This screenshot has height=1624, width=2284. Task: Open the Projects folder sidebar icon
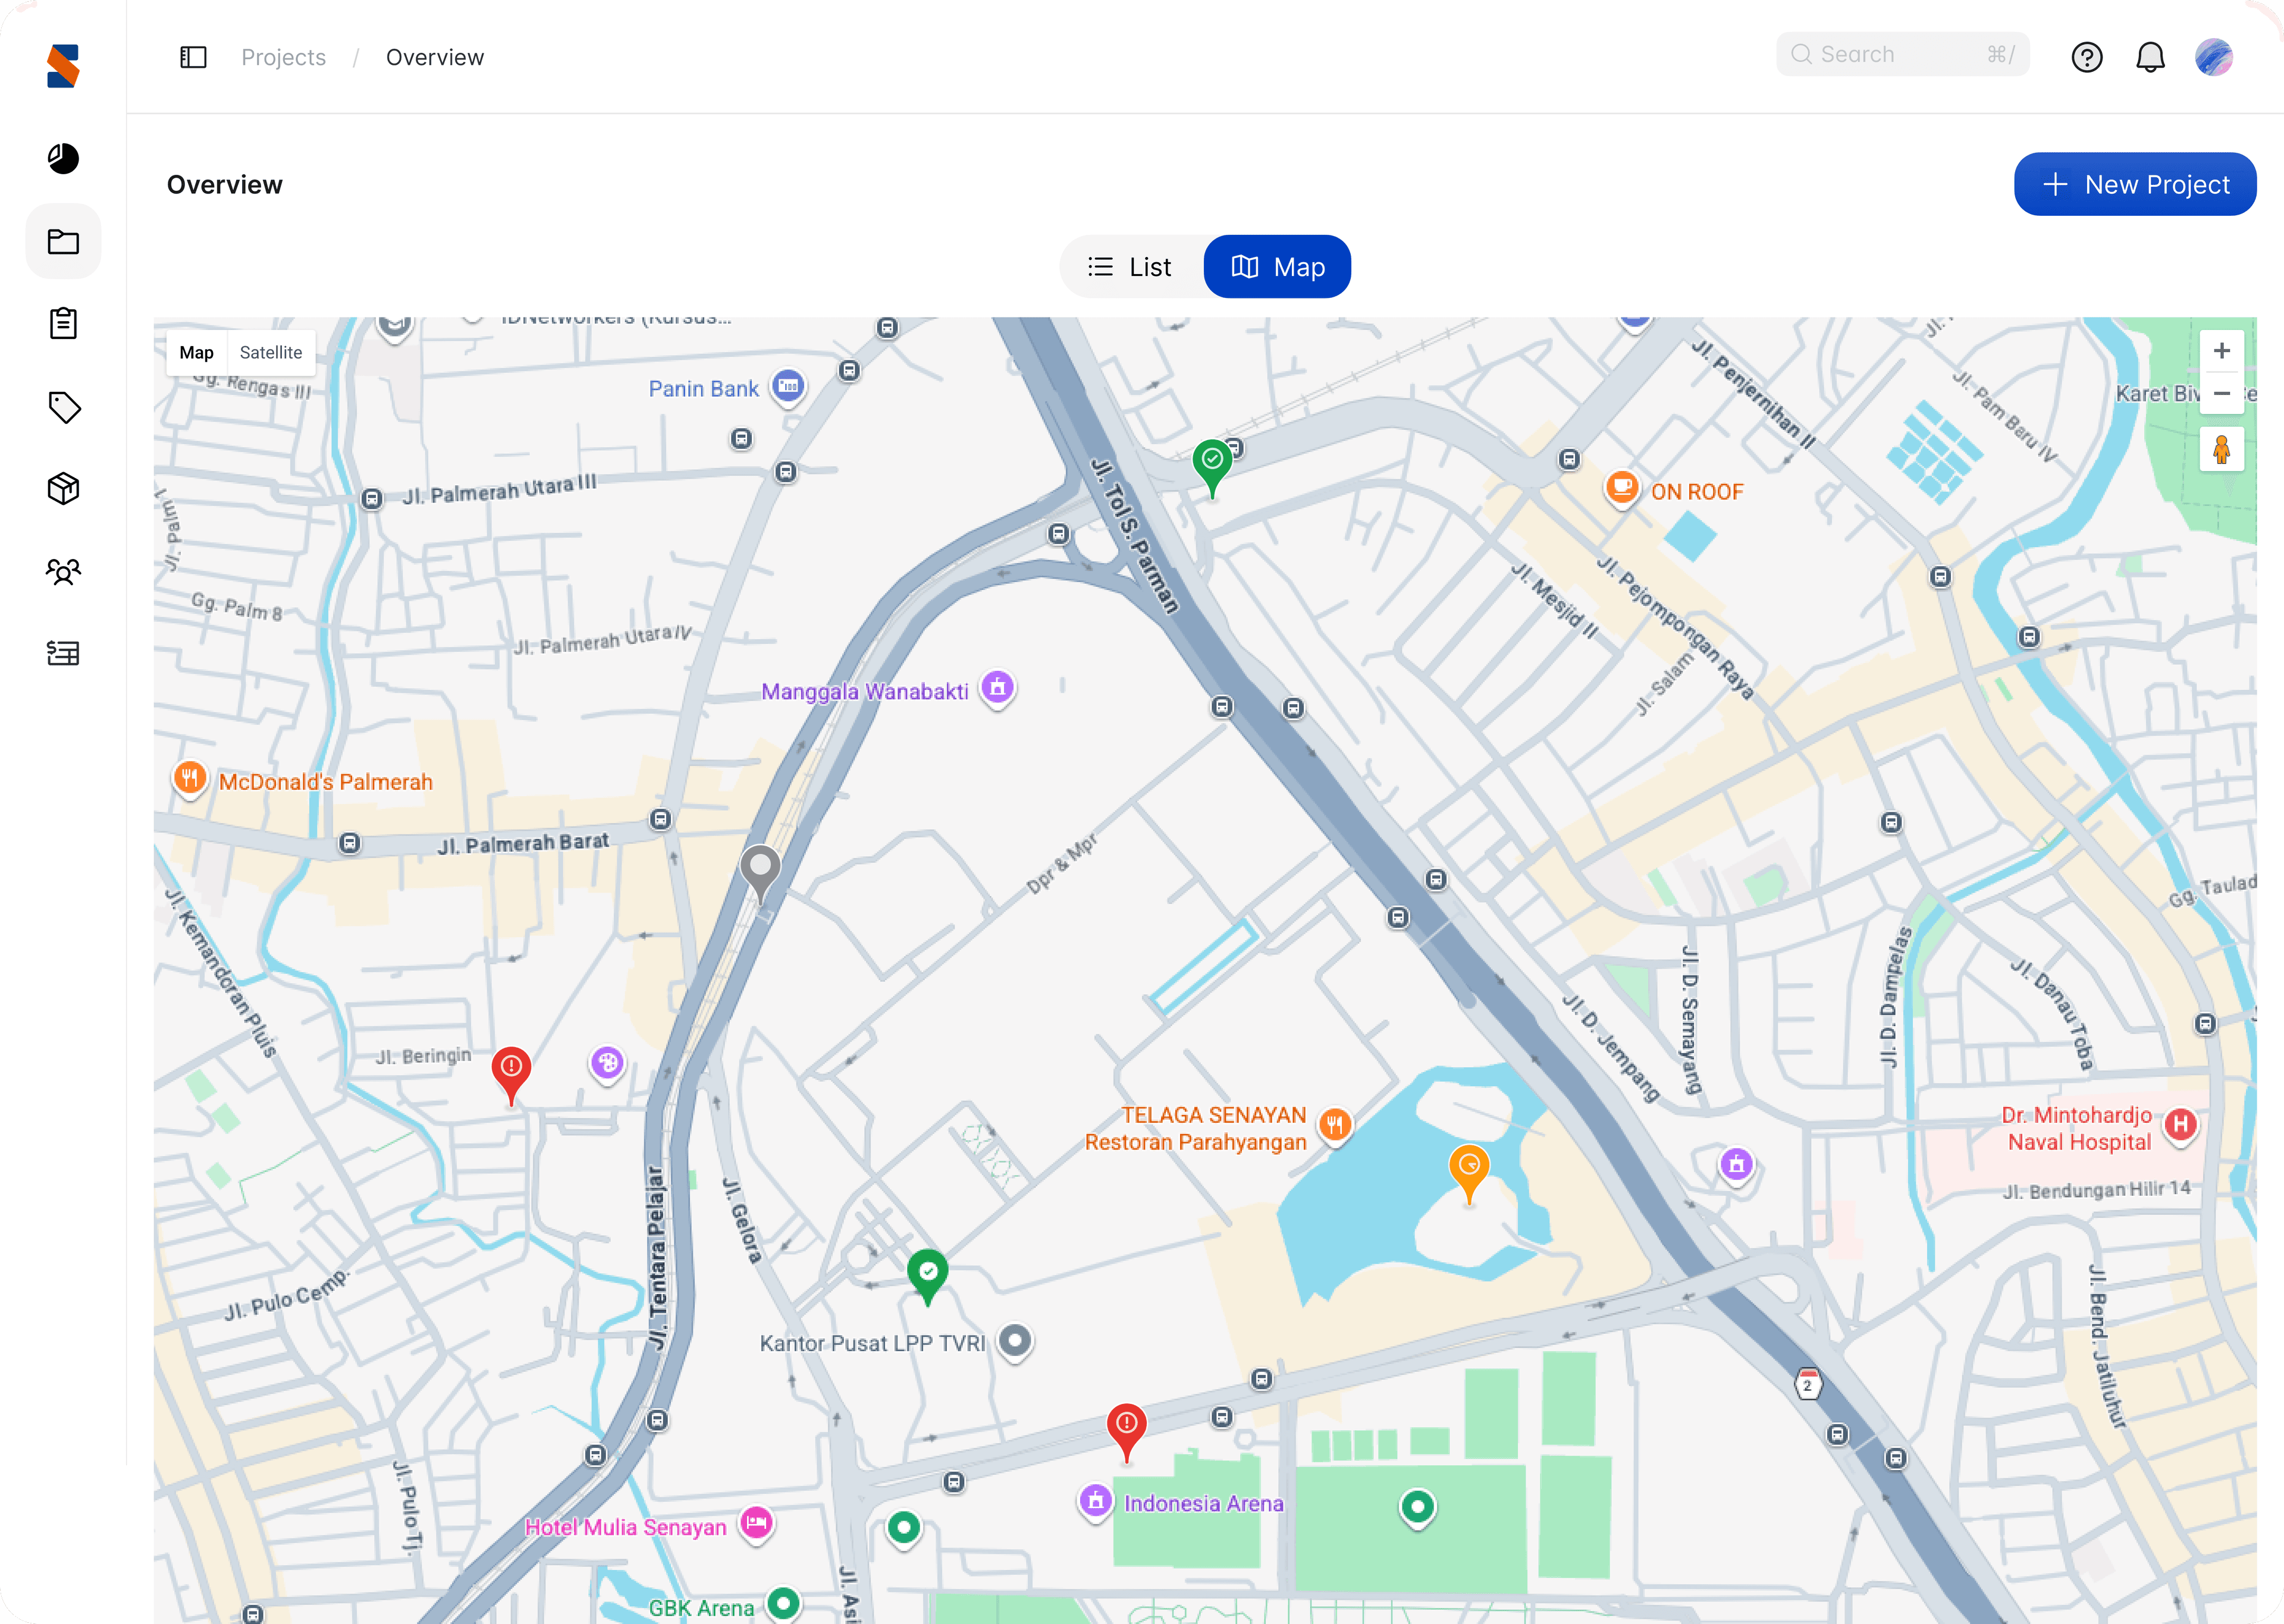[x=63, y=241]
